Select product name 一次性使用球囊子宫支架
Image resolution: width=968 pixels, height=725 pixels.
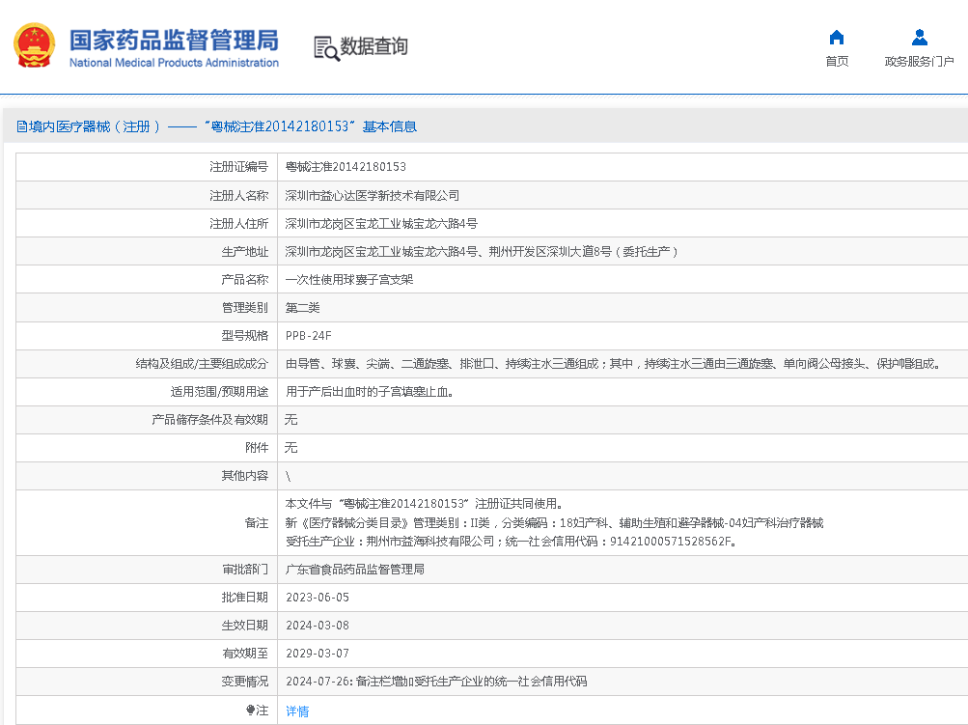pyautogui.click(x=348, y=280)
